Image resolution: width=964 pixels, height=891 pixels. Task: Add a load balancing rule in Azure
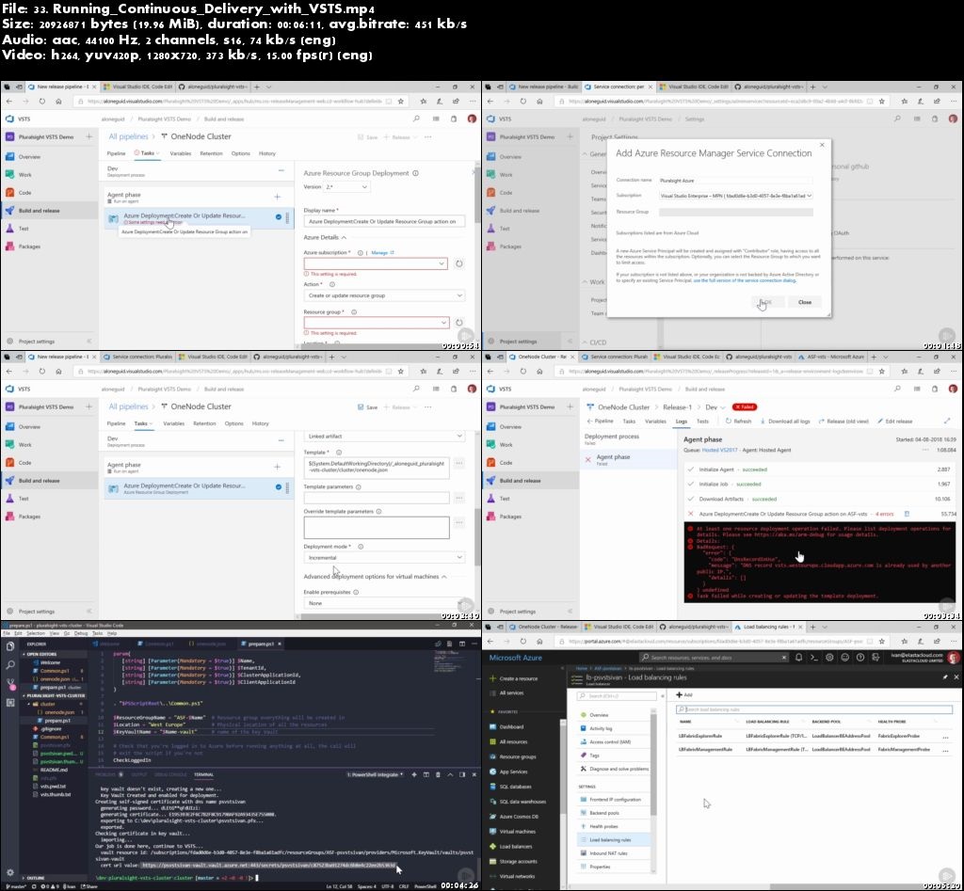pyautogui.click(x=684, y=694)
